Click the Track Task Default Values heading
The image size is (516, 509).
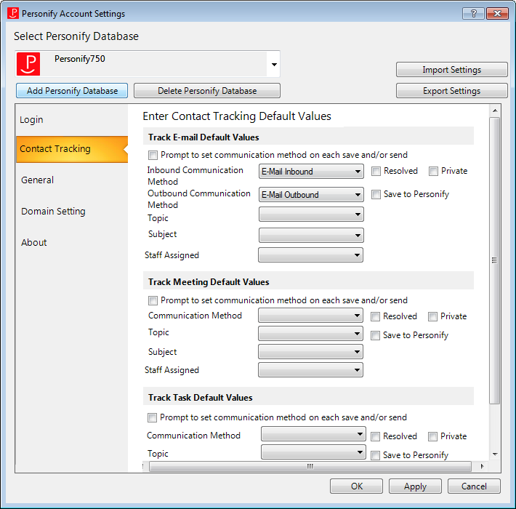[x=200, y=398]
